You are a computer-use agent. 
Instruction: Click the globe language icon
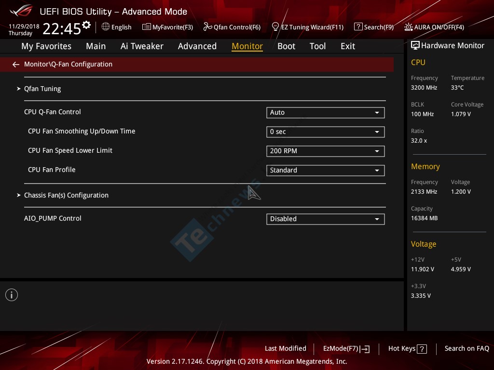[x=106, y=26]
